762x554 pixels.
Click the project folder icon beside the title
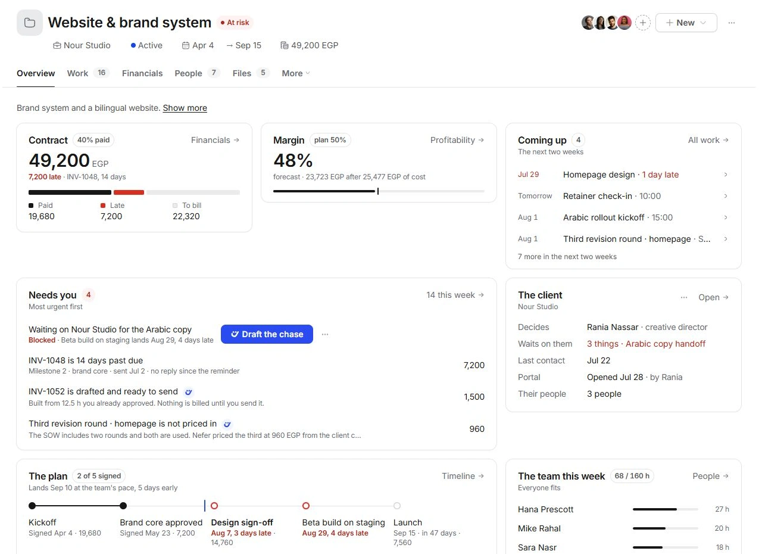pos(29,23)
